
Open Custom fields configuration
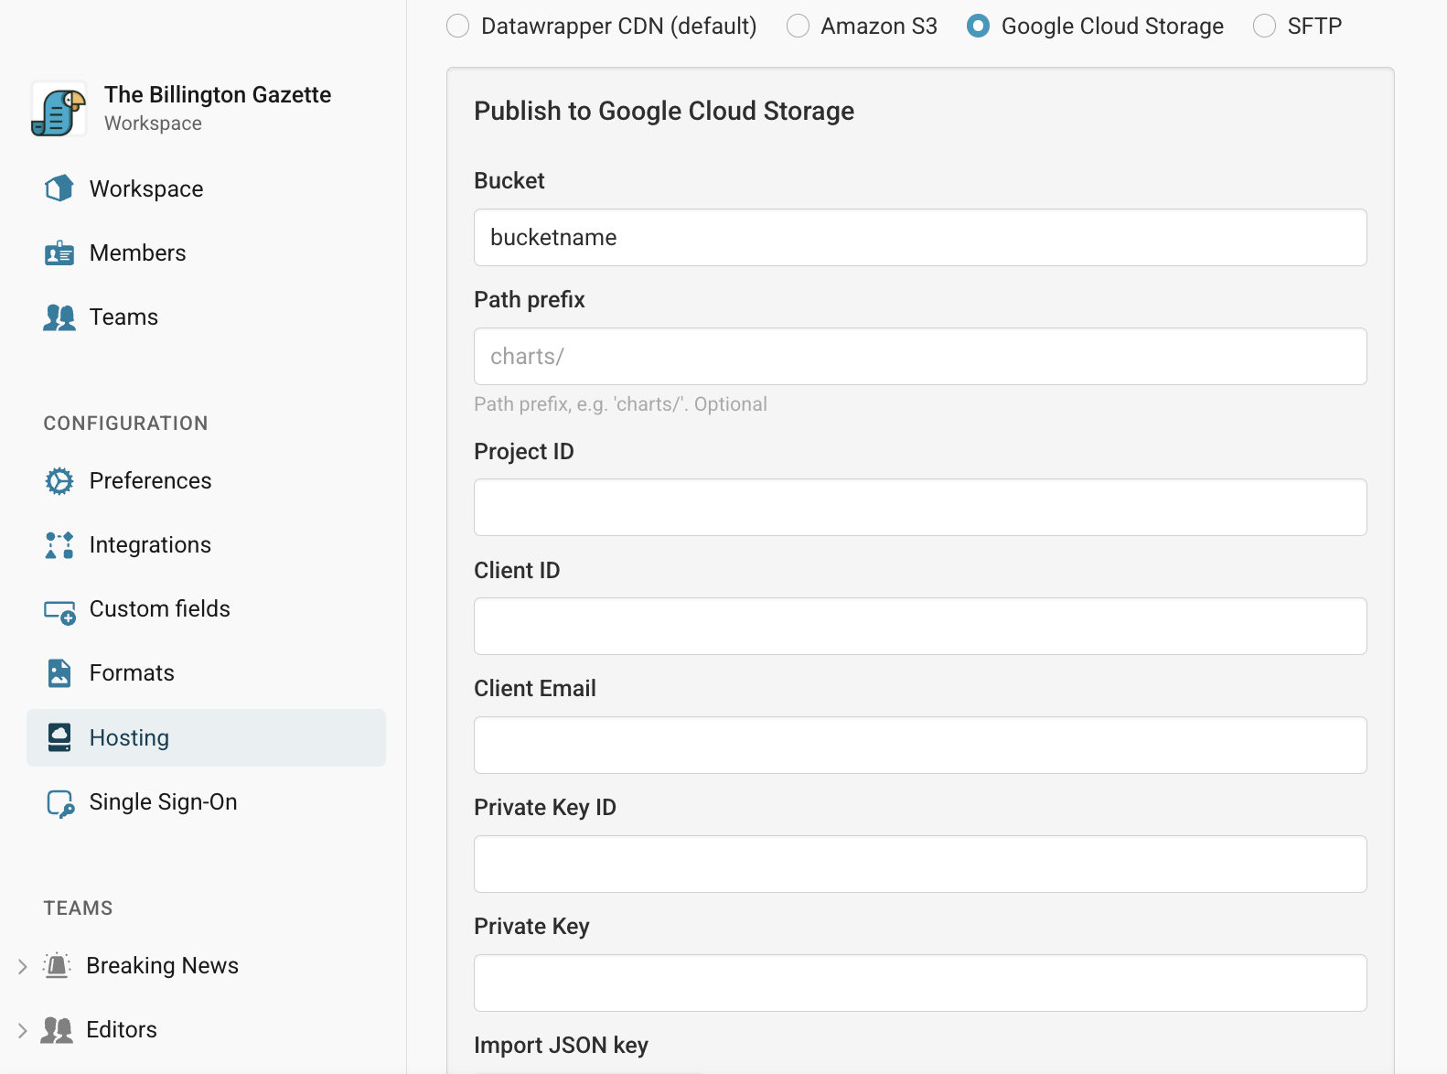[x=206, y=609]
